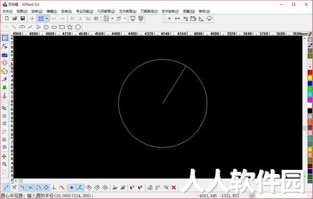Click the red X icon in bottom toolbar
313x199 pixels.
pos(174,188)
